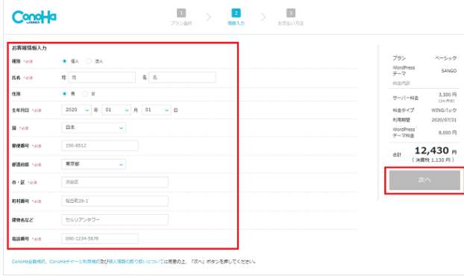Click the building name field セルリアンタワー
Image resolution: width=464 pixels, height=276 pixels.
tap(115, 220)
